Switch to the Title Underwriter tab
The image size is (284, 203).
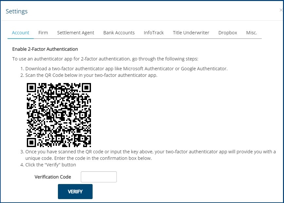click(x=191, y=33)
